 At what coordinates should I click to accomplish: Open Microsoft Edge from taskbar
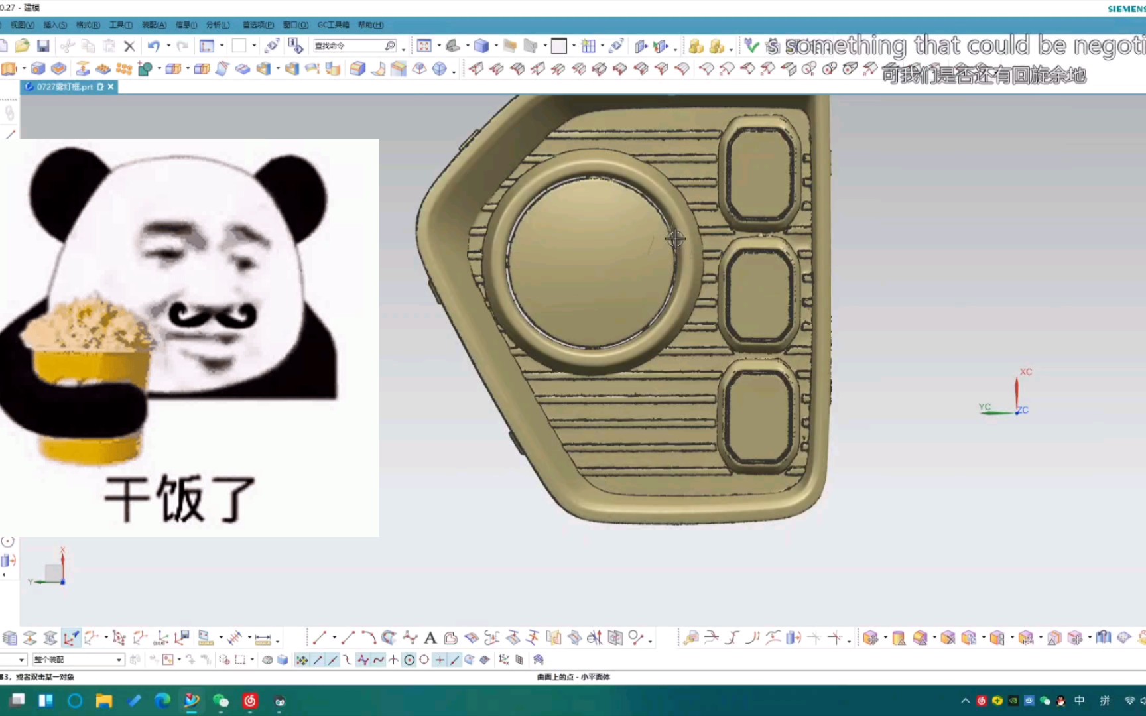(x=162, y=701)
